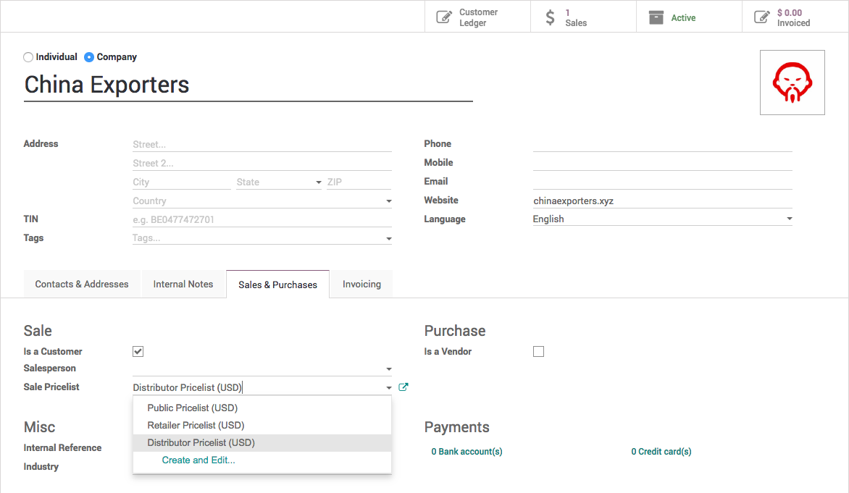This screenshot has height=493, width=849.
Task: Enable the Is a Vendor checkbox
Action: pos(538,352)
